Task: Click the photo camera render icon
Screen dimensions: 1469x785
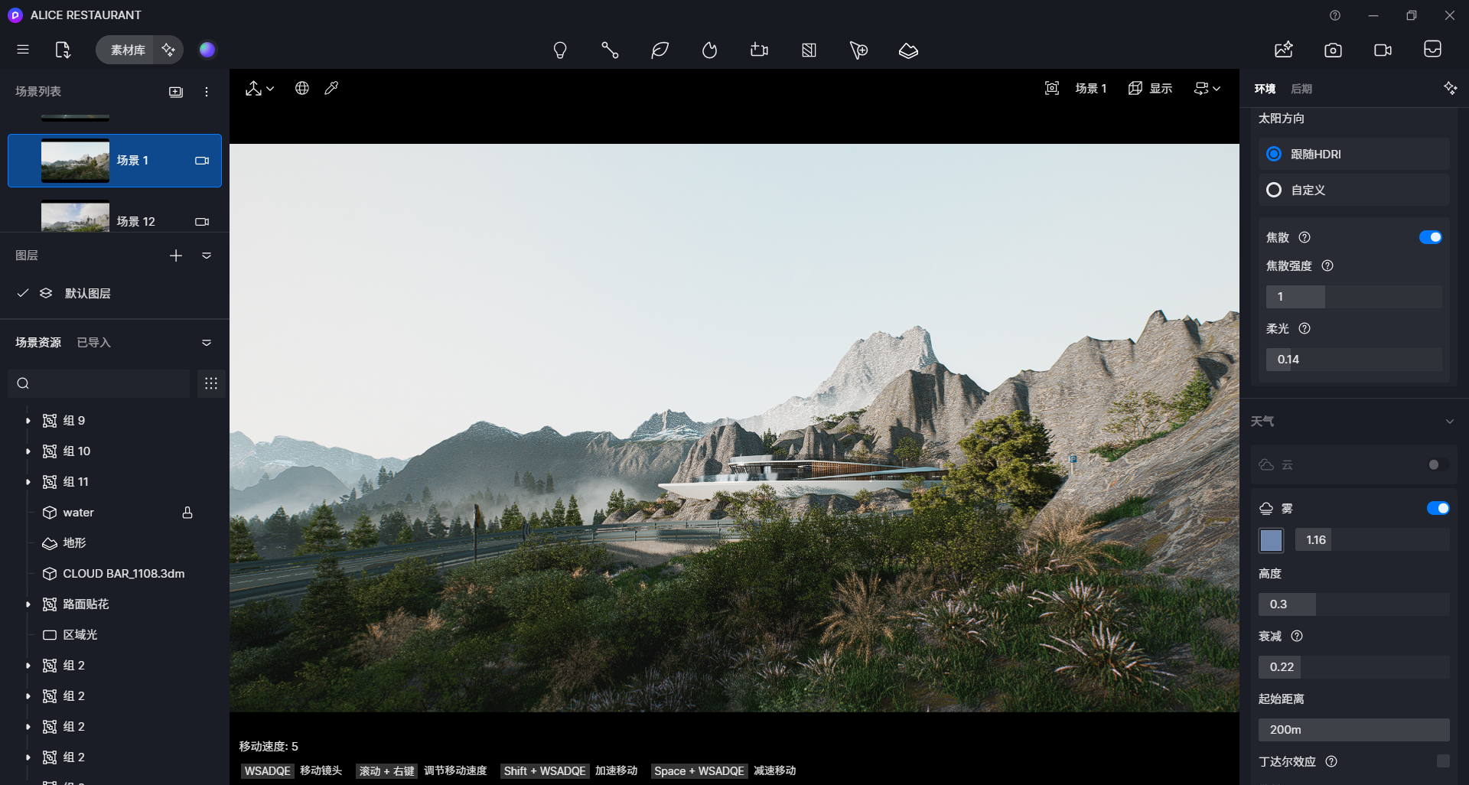Action: [x=1333, y=50]
